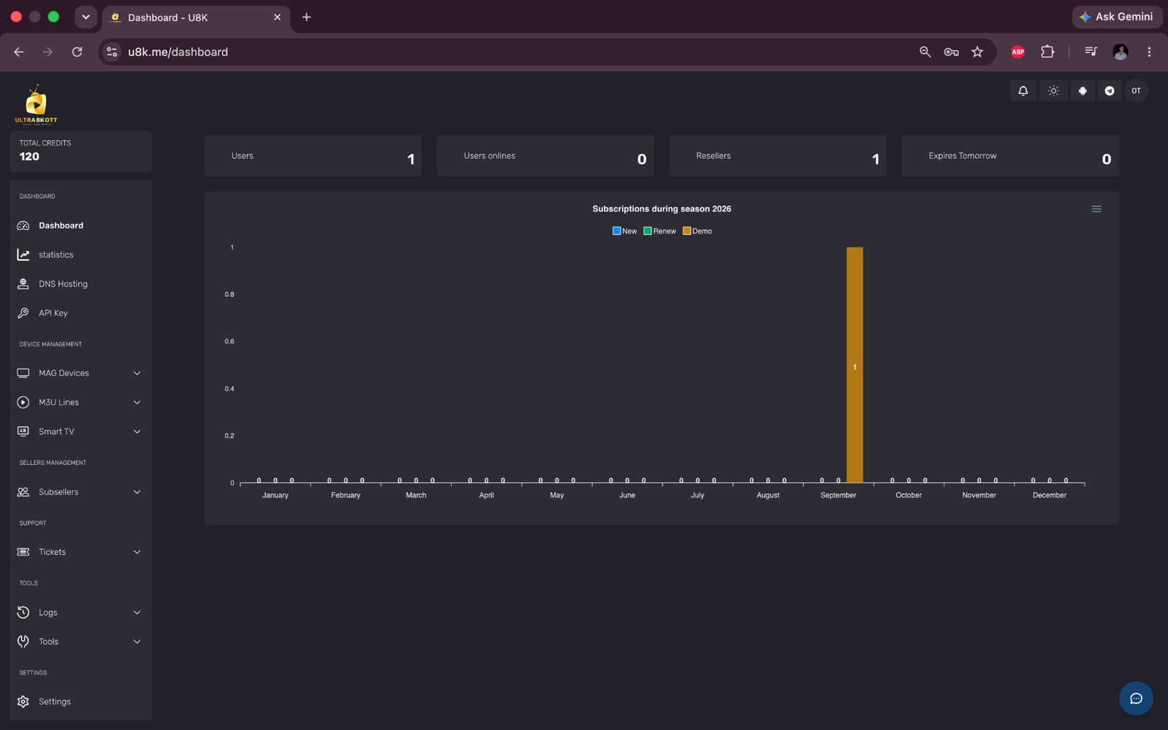
Task: Expand the M3U Lines submenu chevron
Action: [x=137, y=402]
